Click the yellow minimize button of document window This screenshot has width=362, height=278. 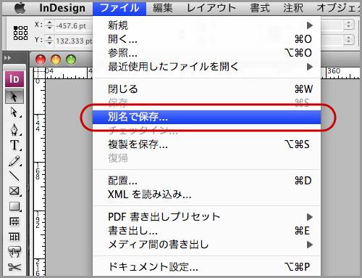point(56,60)
